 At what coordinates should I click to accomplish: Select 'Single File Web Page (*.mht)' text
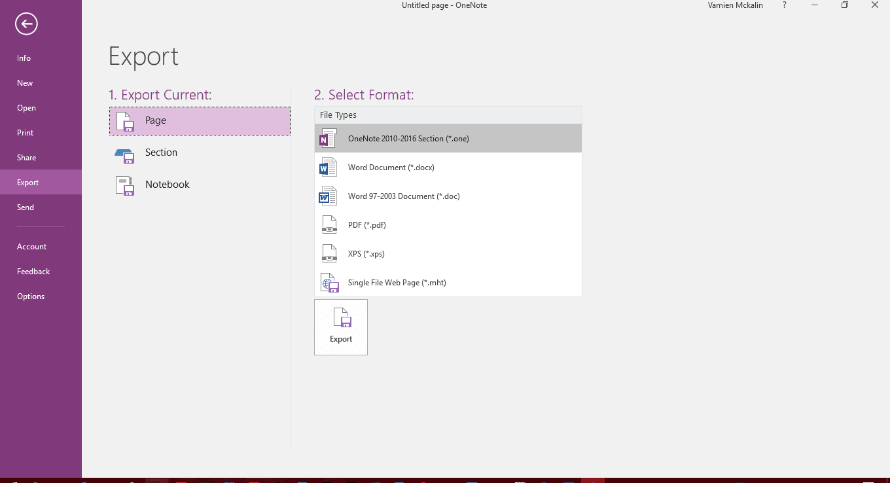click(x=397, y=283)
